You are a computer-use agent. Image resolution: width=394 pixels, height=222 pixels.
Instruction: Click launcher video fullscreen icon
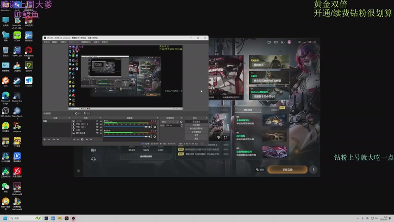225,137
